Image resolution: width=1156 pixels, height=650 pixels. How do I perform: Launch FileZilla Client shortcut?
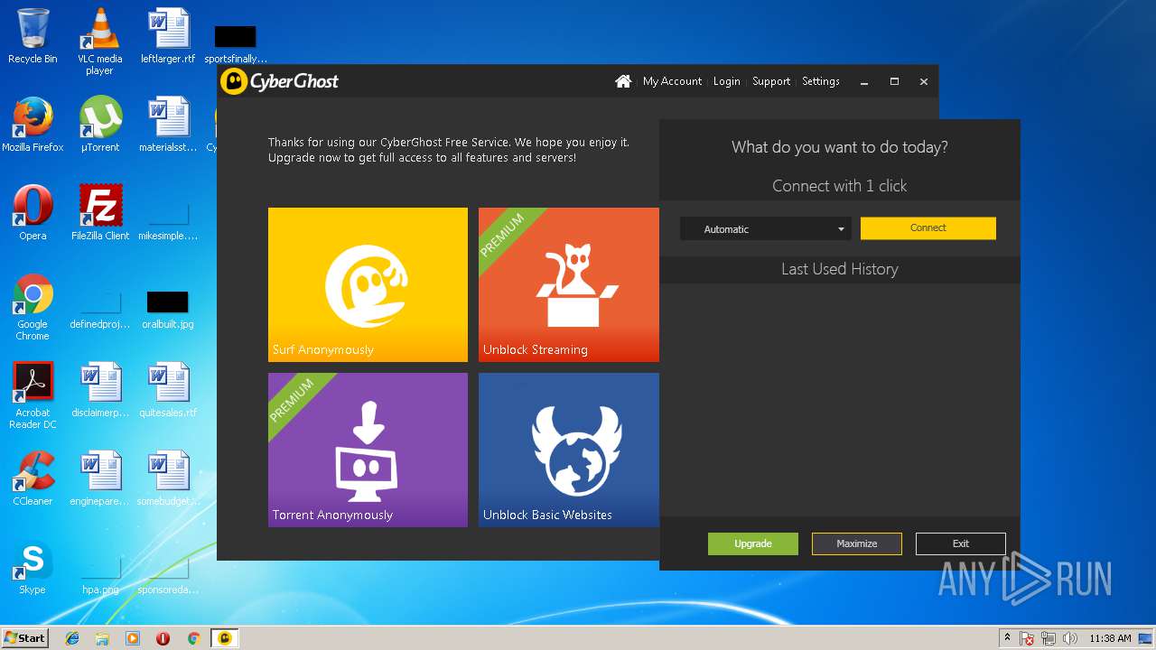[100, 213]
